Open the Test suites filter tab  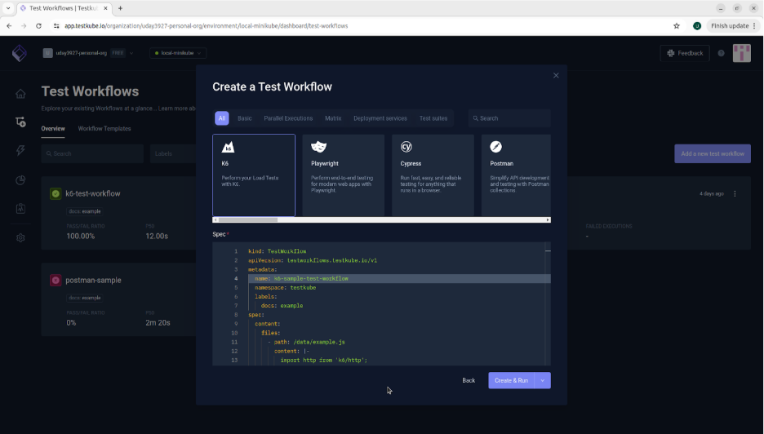click(433, 118)
